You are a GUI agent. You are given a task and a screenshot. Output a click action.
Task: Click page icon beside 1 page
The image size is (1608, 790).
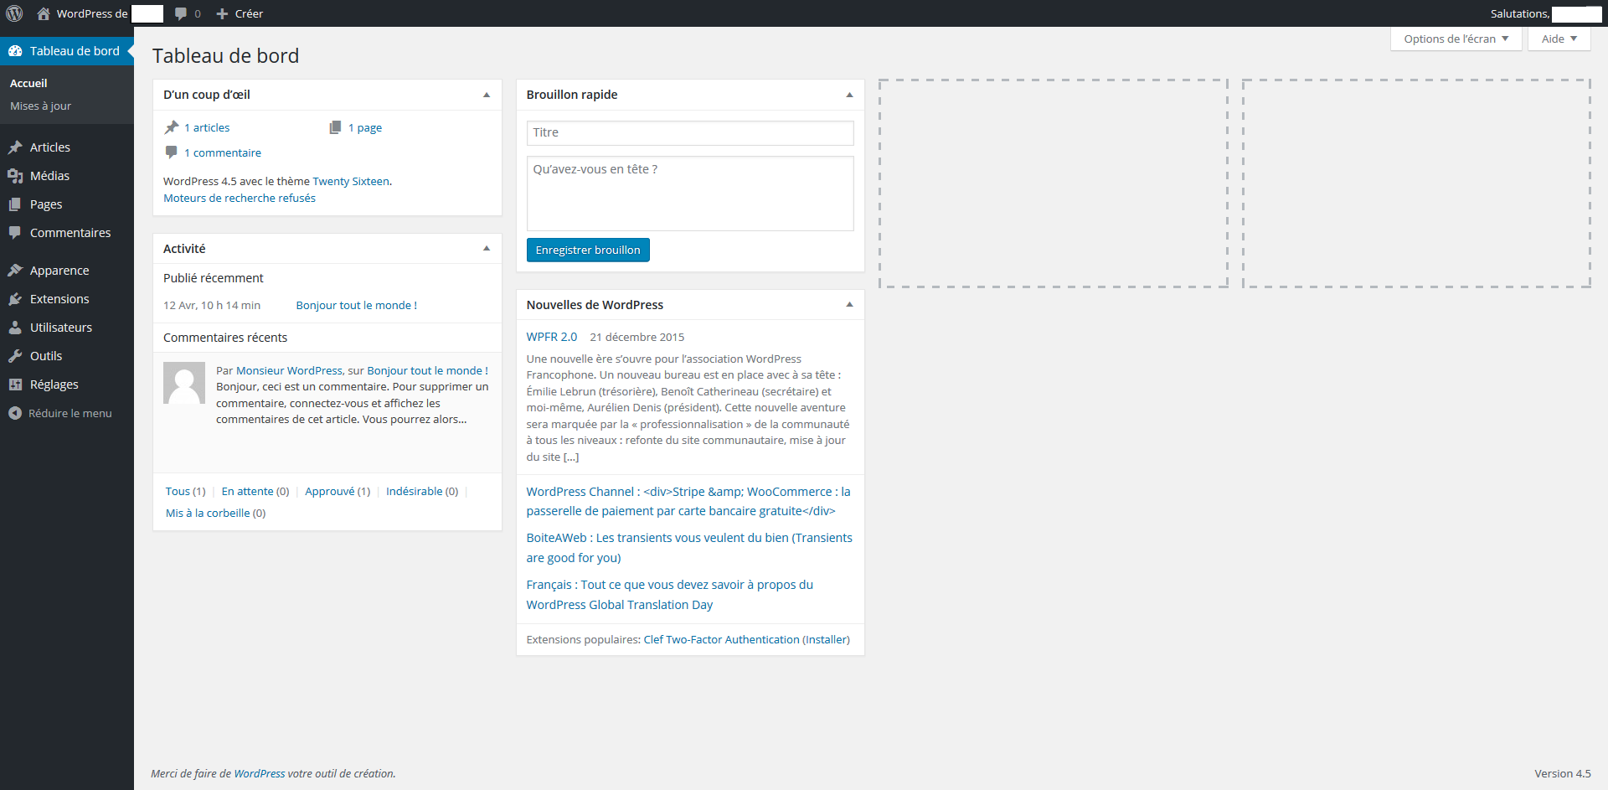click(335, 127)
